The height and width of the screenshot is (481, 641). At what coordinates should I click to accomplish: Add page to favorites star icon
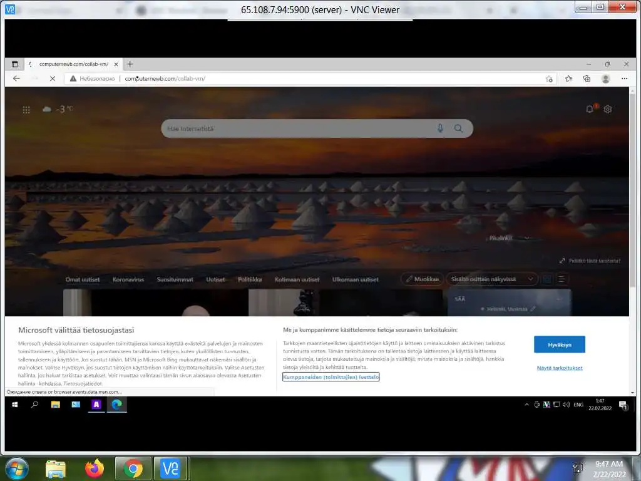point(549,78)
